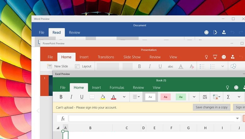Switch to Excel Review tab
Screen dimensions: 245x139
[138, 88]
